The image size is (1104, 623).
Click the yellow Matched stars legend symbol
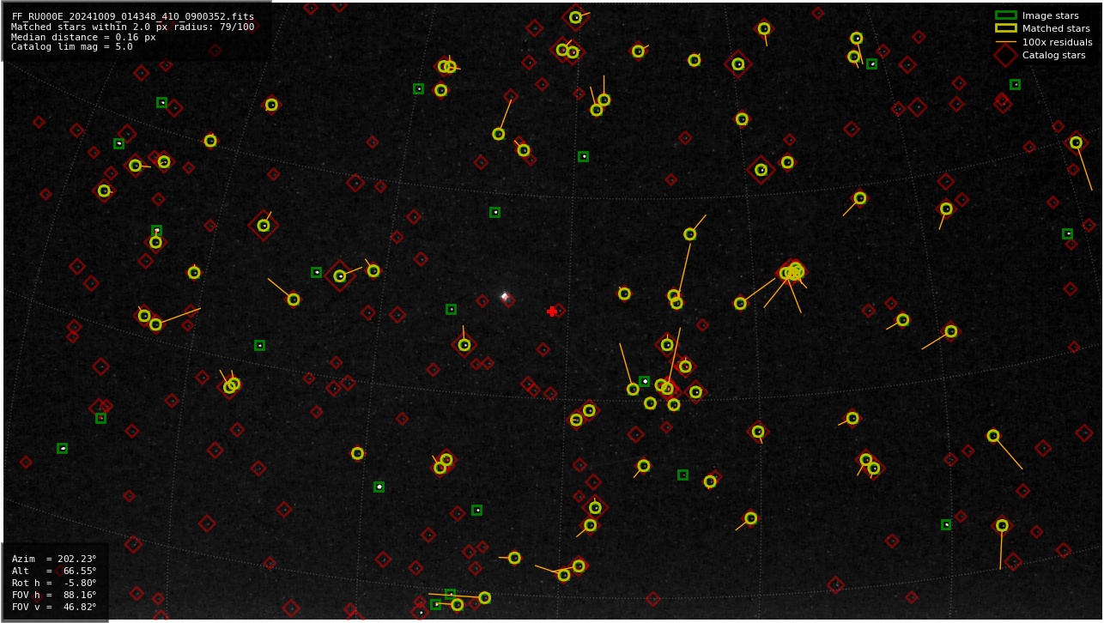[1005, 28]
